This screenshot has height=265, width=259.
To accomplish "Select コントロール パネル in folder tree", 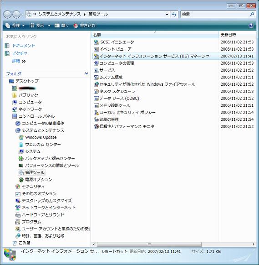I will [x=36, y=116].
